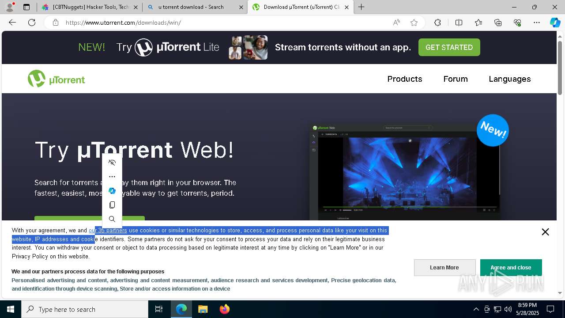Refresh the uTorrent download page
The height and width of the screenshot is (318, 565).
click(x=32, y=23)
